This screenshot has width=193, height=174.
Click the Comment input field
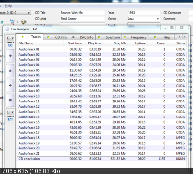[191, 19]
